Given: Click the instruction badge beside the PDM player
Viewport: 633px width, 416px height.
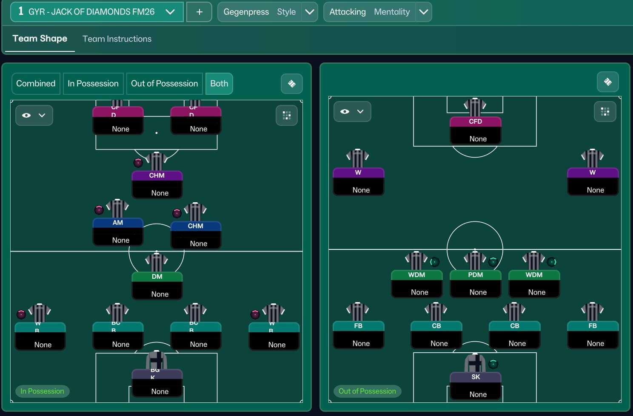Looking at the screenshot, I should click(493, 261).
